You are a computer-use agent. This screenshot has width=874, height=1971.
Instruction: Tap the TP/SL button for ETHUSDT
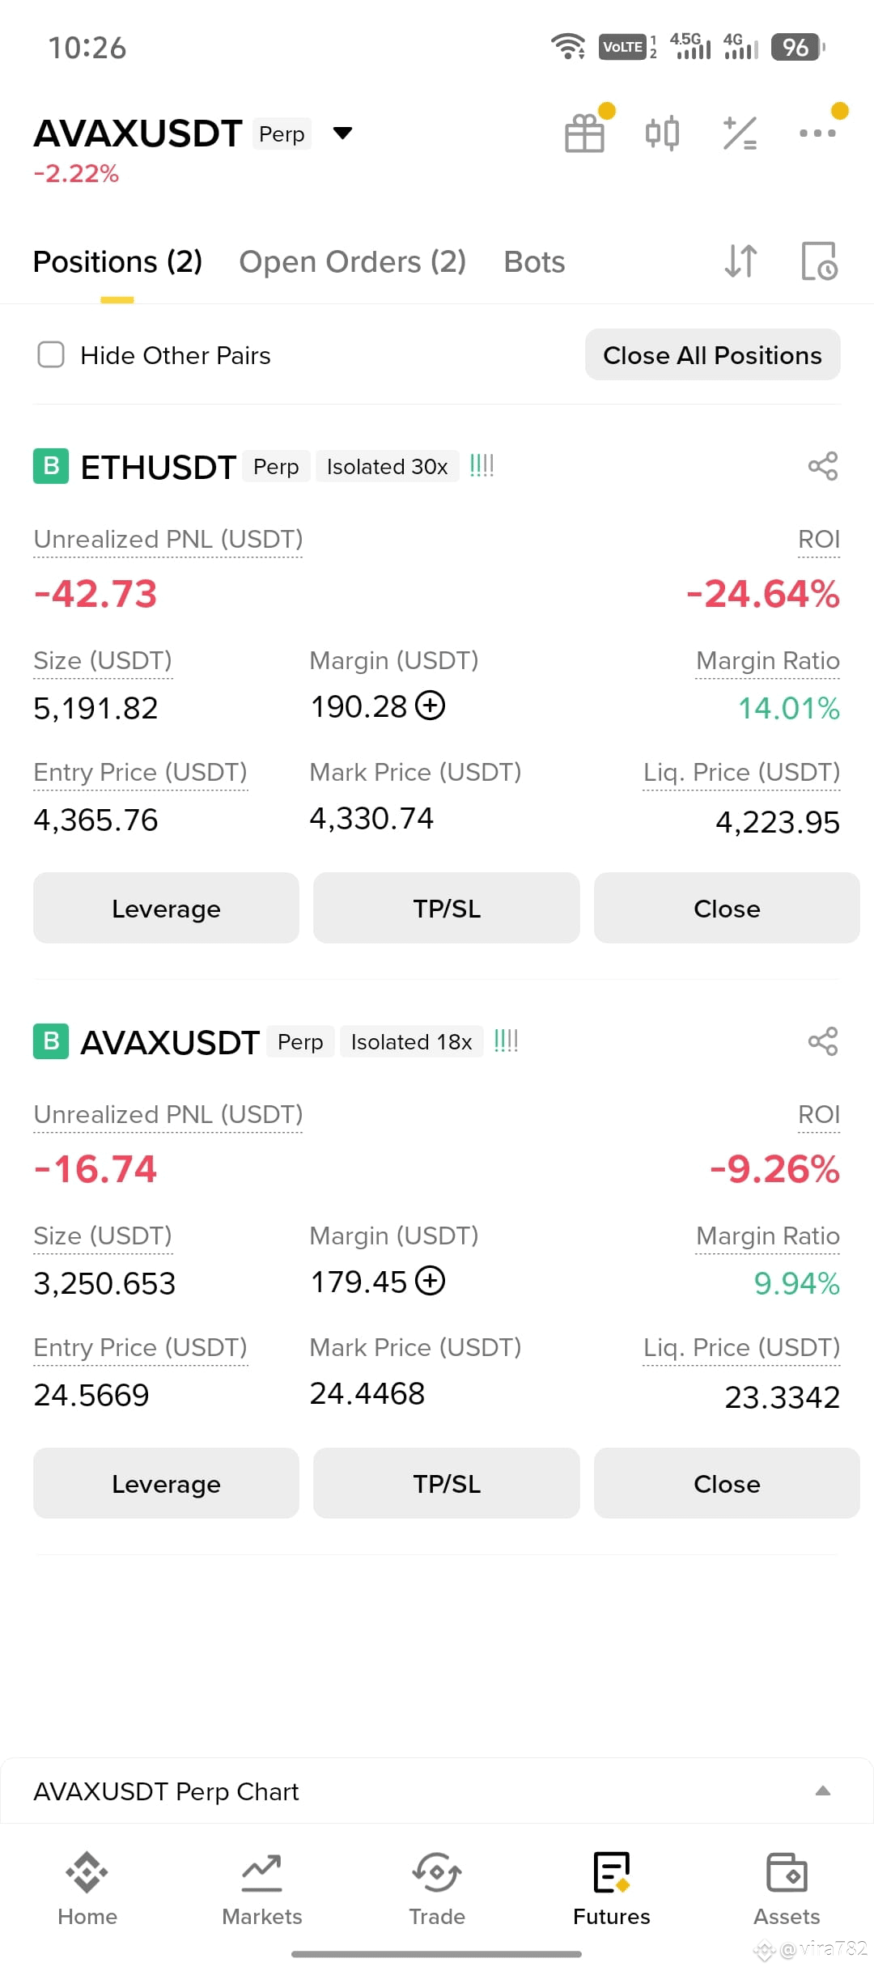447,908
